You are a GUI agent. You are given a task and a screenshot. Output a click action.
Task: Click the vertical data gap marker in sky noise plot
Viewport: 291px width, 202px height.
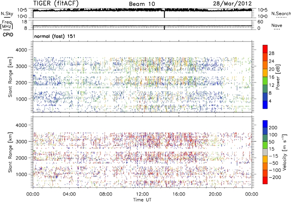coord(164,14)
